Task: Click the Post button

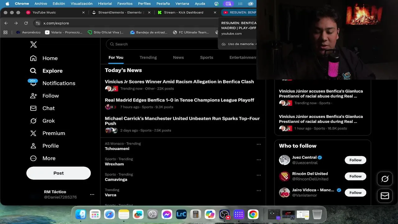Action: tap(58, 173)
